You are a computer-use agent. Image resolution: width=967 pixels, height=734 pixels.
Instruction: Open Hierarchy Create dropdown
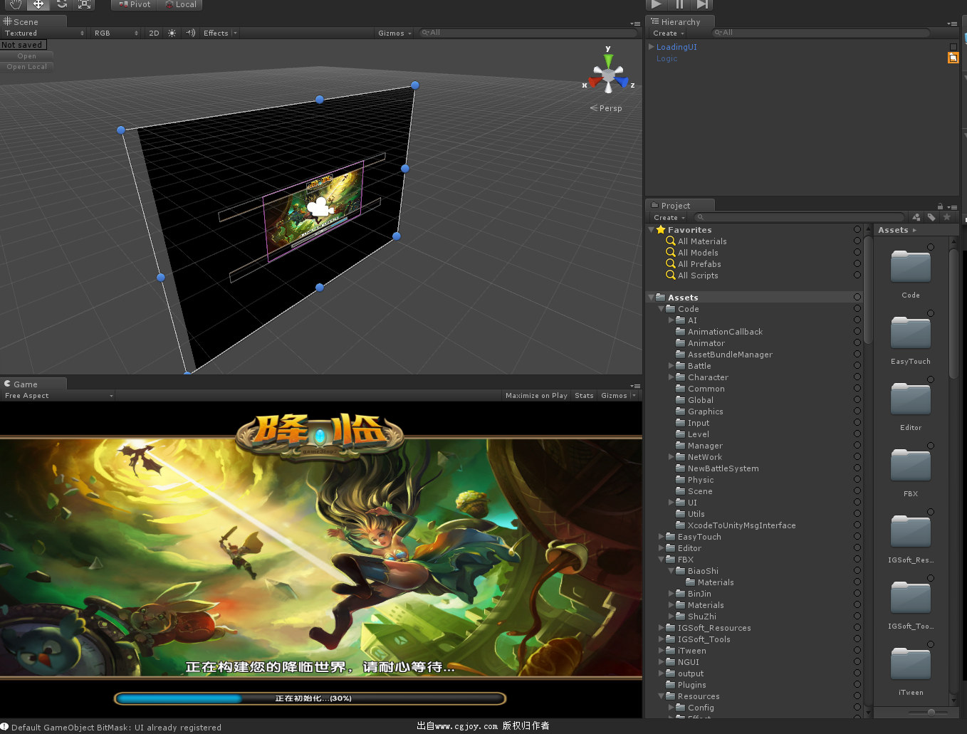point(669,33)
